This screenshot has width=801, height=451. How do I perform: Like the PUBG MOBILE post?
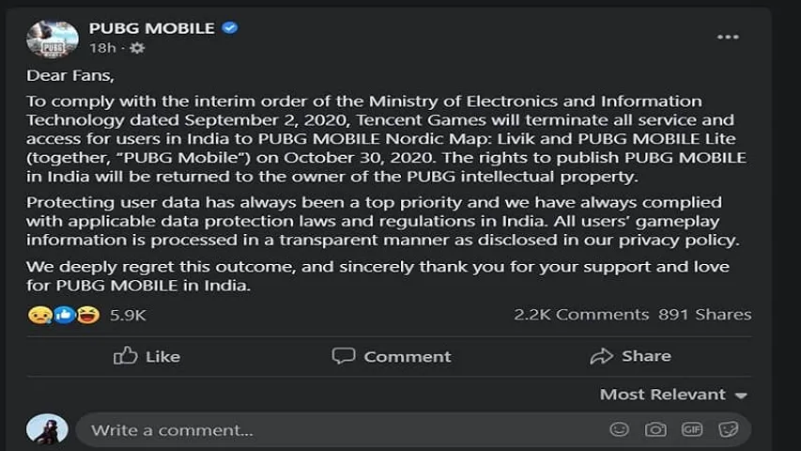click(146, 356)
